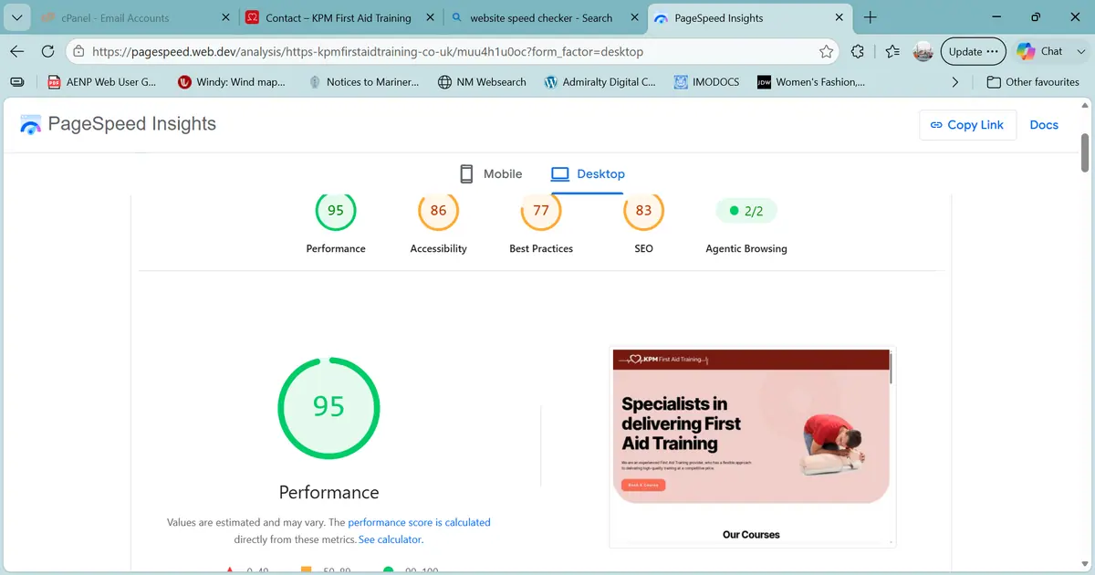Click the PageSpeed Insights logo

(x=118, y=125)
